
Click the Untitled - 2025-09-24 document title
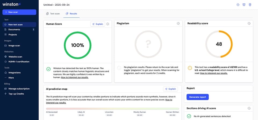pos(56,5)
